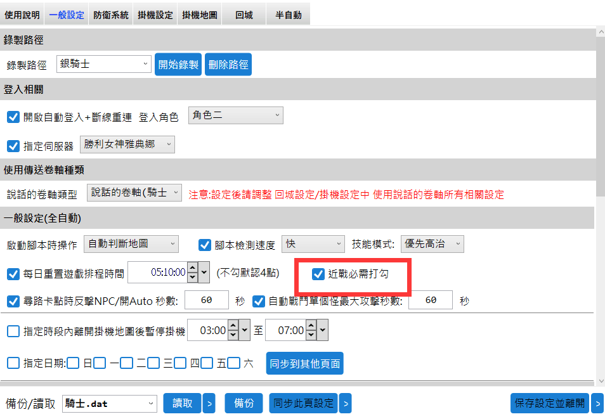This screenshot has height=419, width=605.
Task: Open the 掛機地圖 tab
Action: 200,15
